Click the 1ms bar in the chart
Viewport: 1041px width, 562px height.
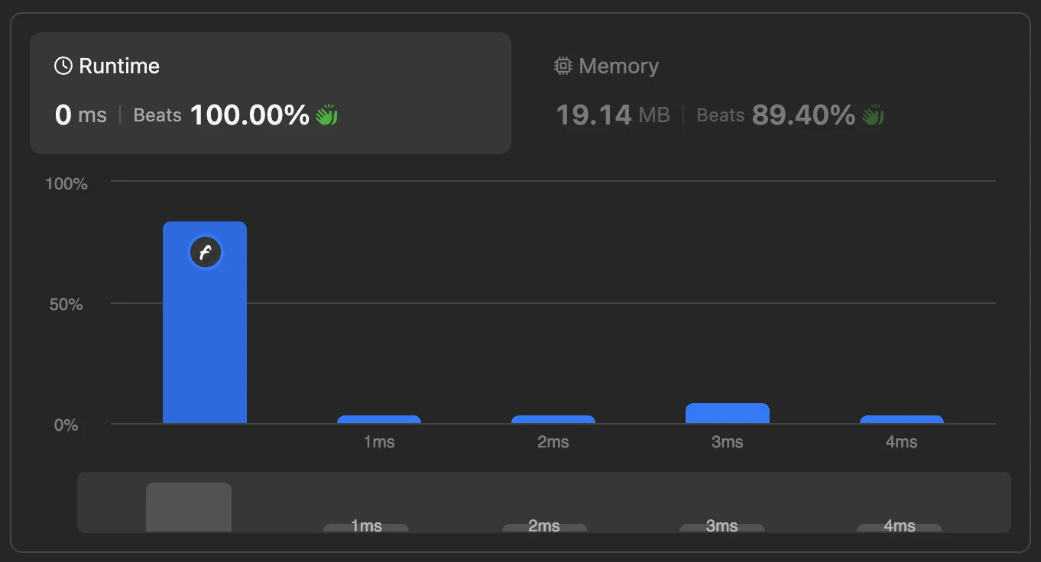(x=379, y=419)
